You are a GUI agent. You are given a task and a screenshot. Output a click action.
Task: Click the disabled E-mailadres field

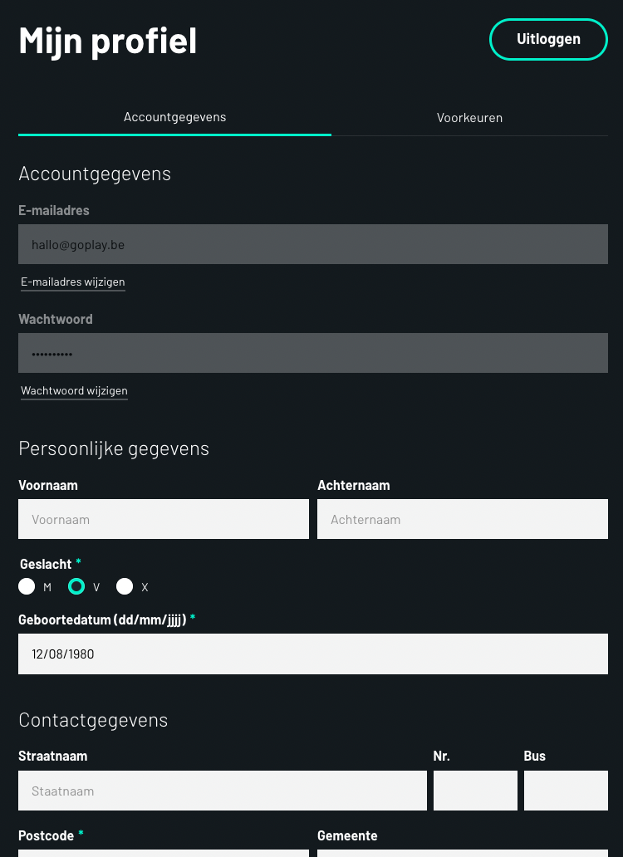(312, 244)
